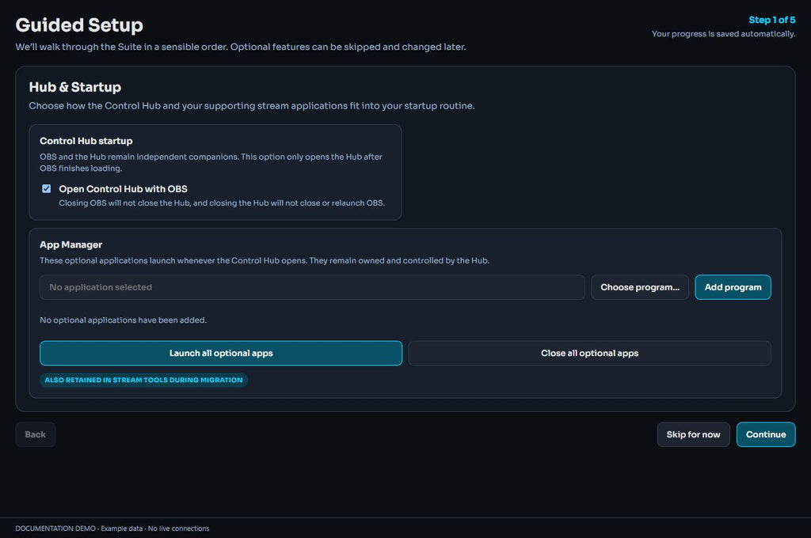Click the Add program button
Screen dimensions: 811x538
(733, 287)
